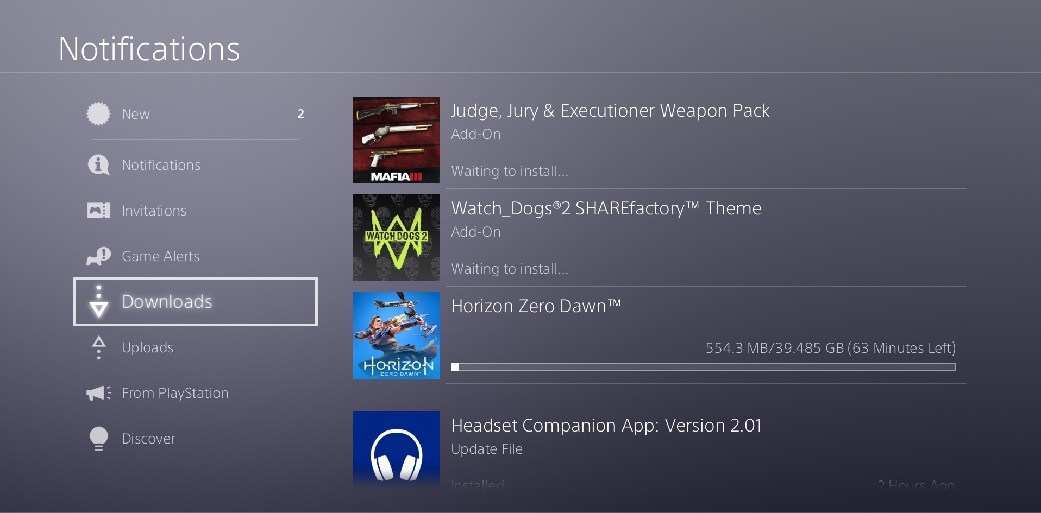
Task: Select the Uploads label in sidebar
Action: coord(147,347)
